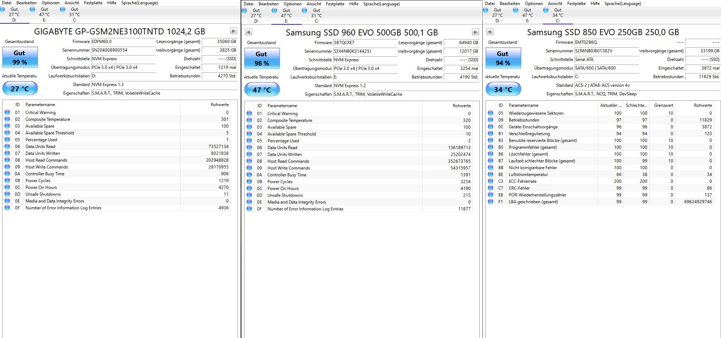Open Hilfe menu in 960 EVO window
721x338 pixels.
pos(354,4)
